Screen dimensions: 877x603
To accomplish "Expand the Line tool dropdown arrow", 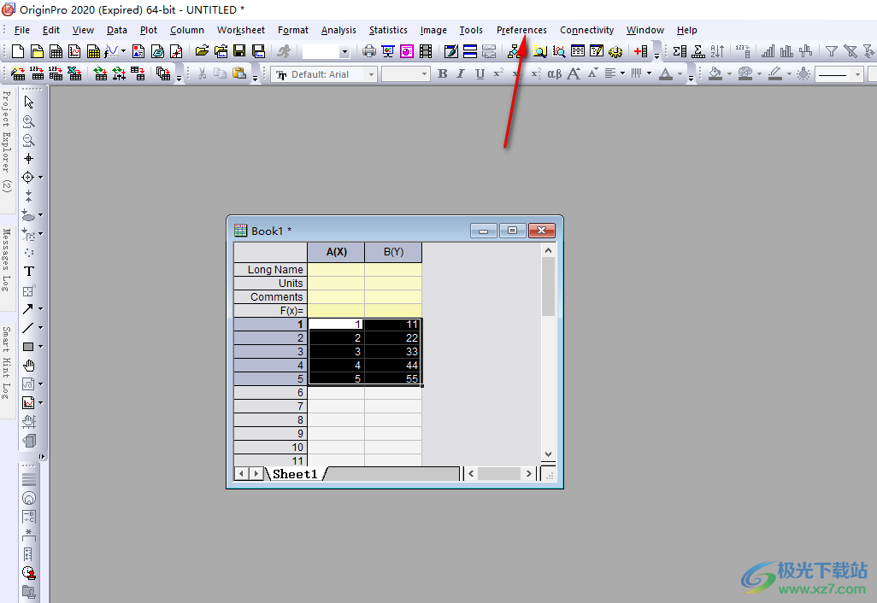I will pyautogui.click(x=40, y=328).
